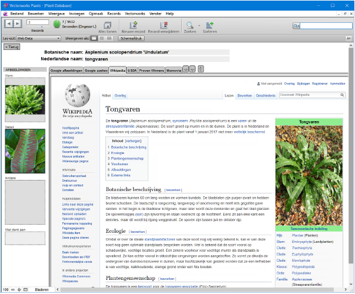Open the Help menu
The width and height of the screenshot is (355, 294).
pyautogui.click(x=170, y=14)
